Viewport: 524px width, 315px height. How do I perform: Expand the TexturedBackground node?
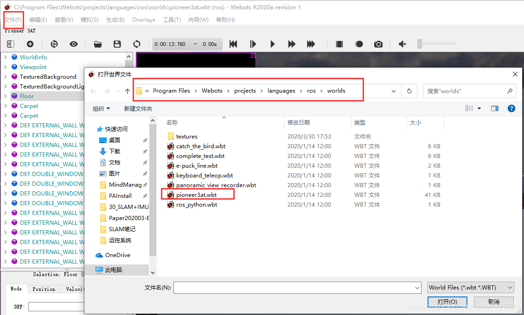tap(6, 77)
